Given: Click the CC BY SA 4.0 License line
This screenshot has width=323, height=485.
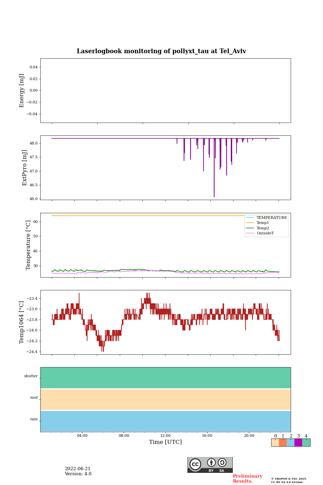Looking at the screenshot, I should coord(287,482).
